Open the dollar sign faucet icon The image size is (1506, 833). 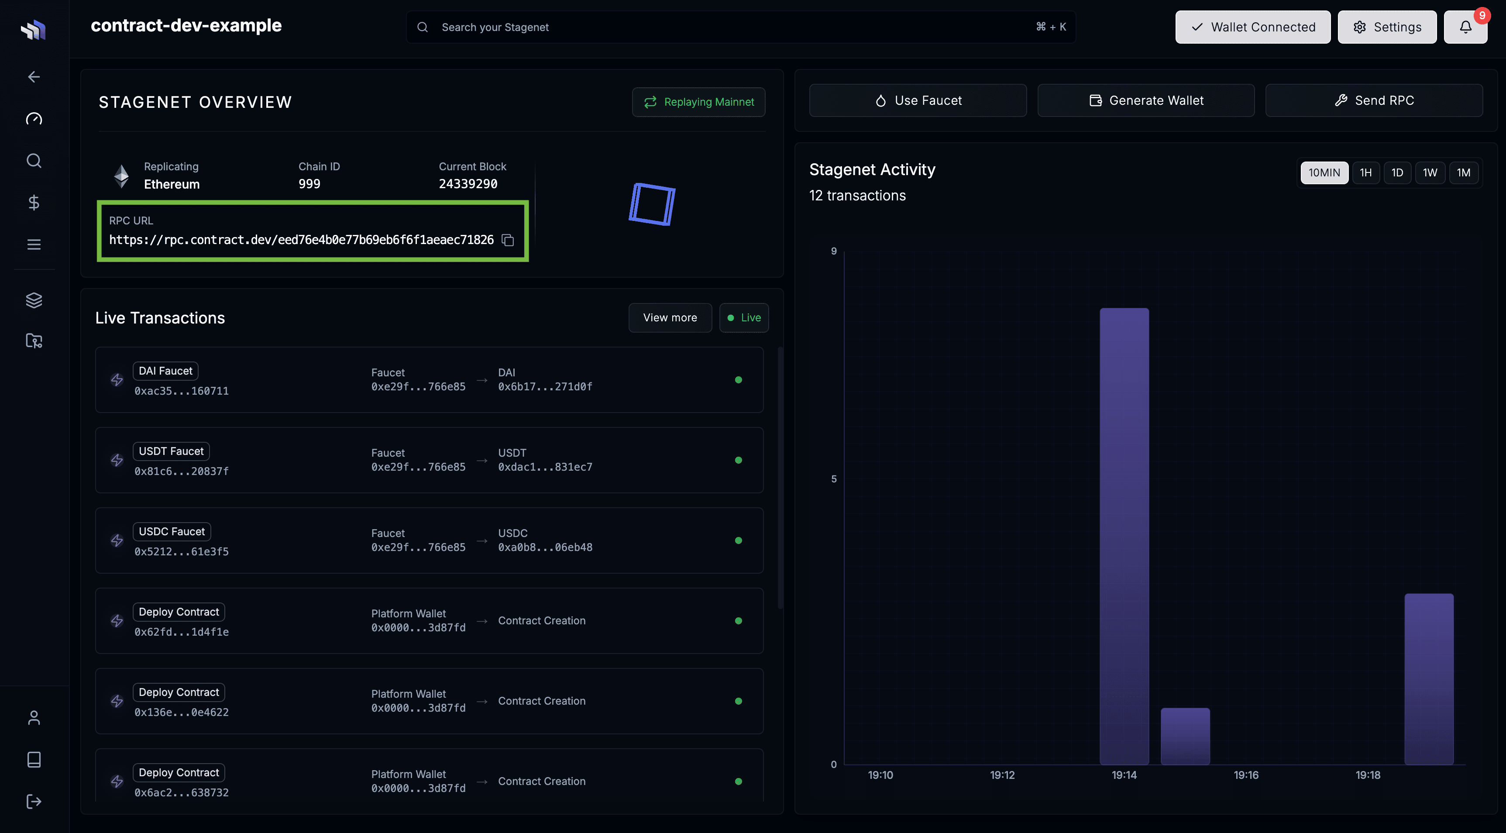34,202
